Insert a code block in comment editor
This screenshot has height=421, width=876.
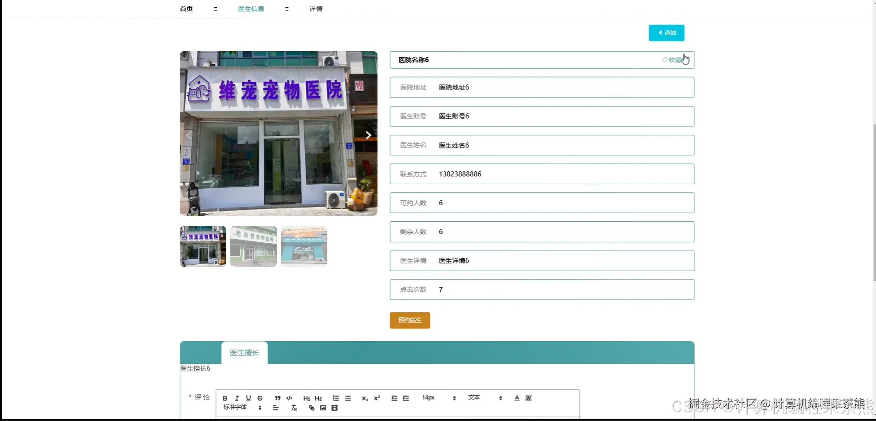pyautogui.click(x=289, y=398)
